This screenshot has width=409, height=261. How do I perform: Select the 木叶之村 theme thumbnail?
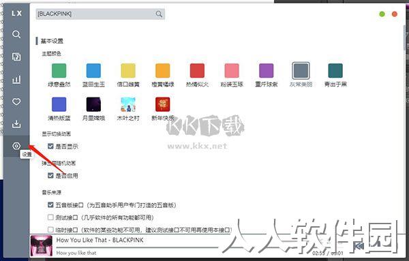(128, 104)
